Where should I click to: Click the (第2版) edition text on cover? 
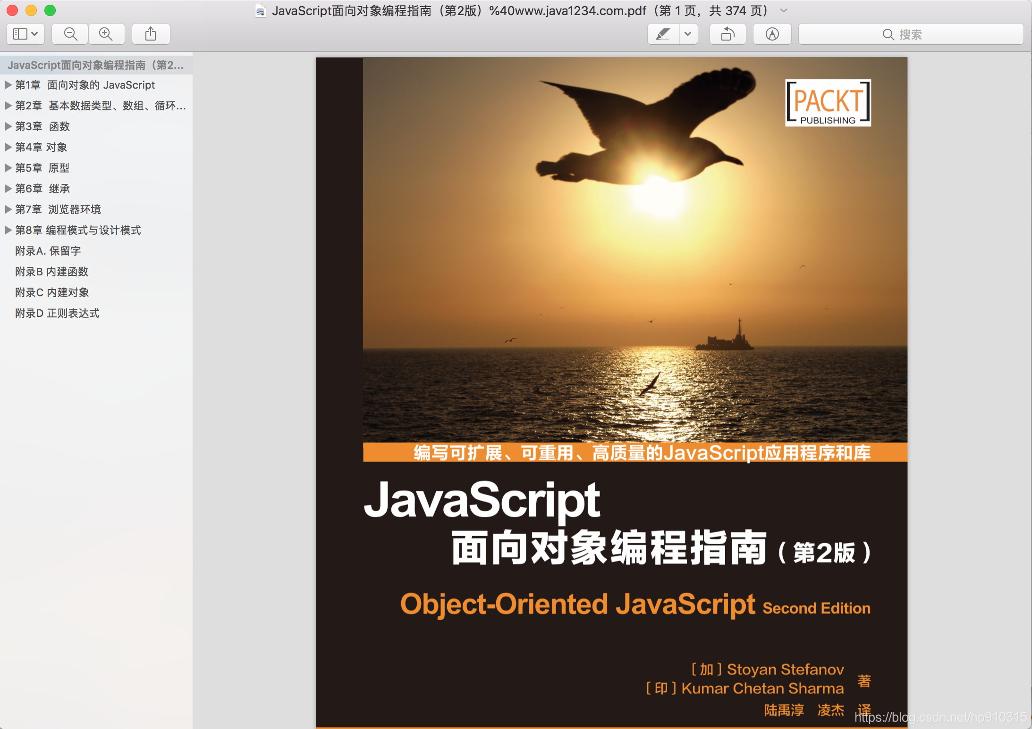(824, 553)
